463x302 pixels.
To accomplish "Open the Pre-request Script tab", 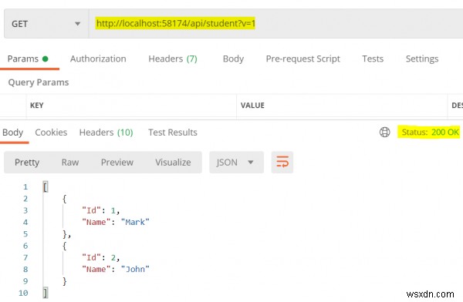I will tap(303, 59).
